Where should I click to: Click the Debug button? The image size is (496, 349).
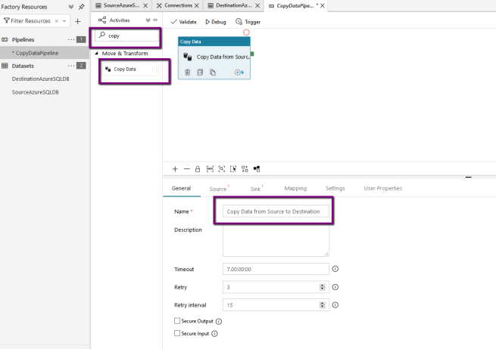tap(216, 22)
